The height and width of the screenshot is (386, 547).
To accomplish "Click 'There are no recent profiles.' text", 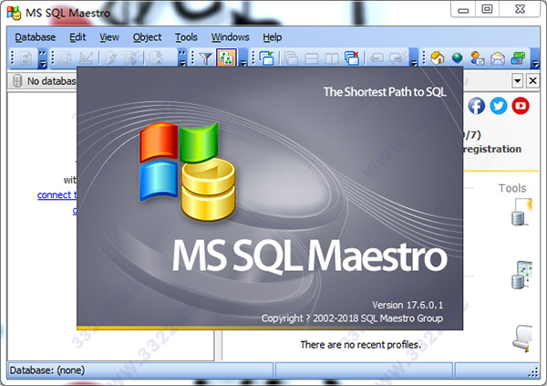I will (361, 345).
